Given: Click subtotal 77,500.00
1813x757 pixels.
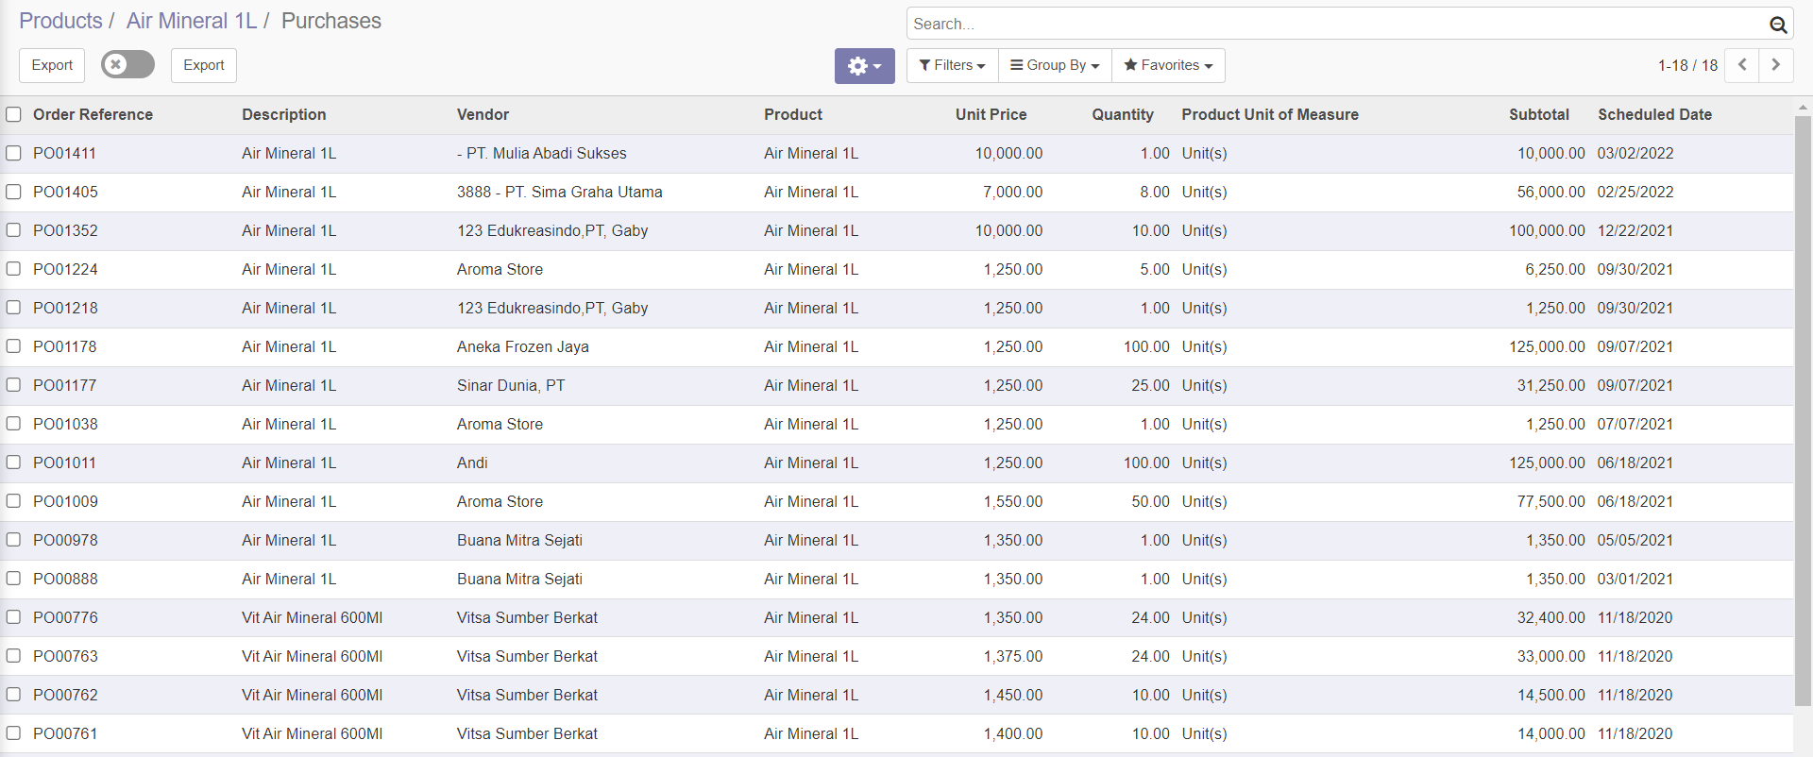Looking at the screenshot, I should (1550, 501).
